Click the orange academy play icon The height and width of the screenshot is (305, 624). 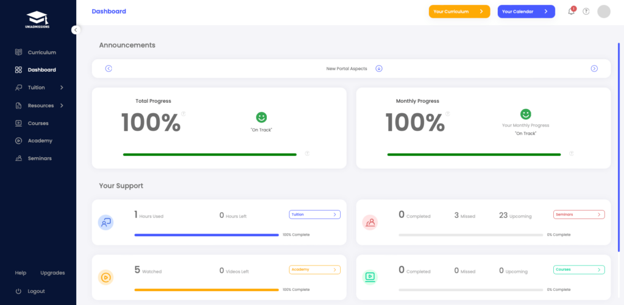point(105,278)
